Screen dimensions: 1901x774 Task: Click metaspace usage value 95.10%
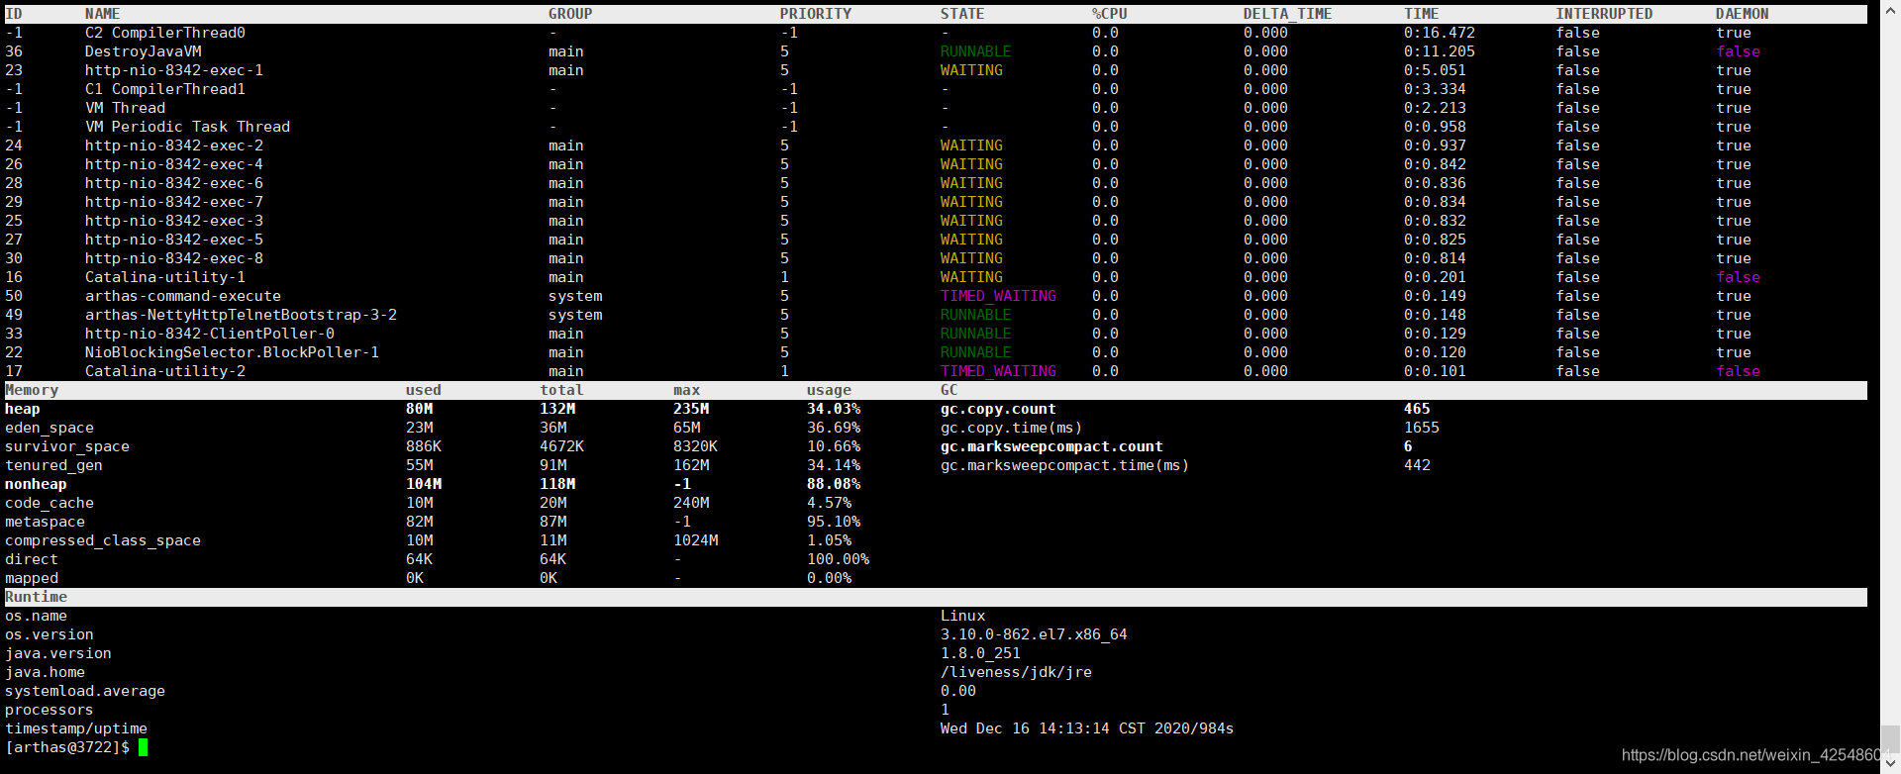[x=834, y=522]
